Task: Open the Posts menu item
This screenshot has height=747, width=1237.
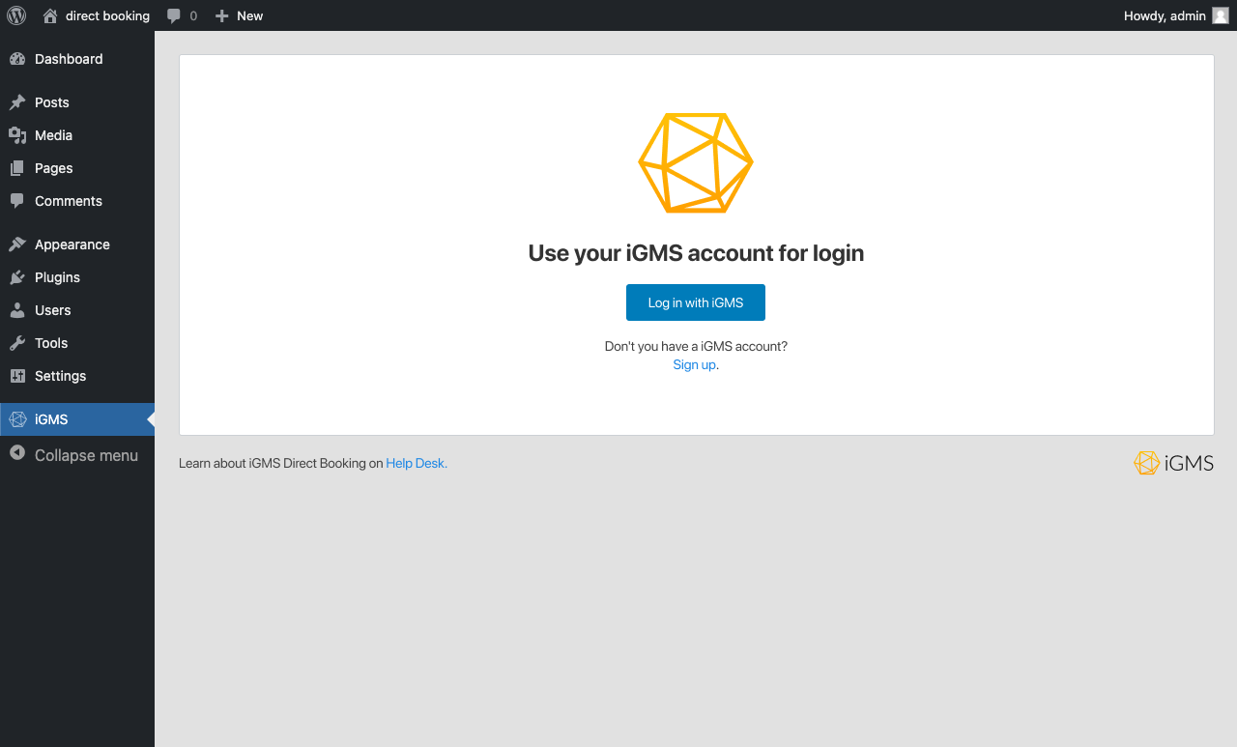Action: (x=77, y=102)
